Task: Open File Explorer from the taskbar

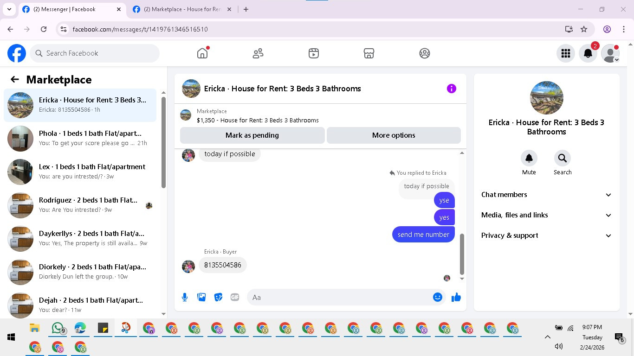Action: (35, 329)
